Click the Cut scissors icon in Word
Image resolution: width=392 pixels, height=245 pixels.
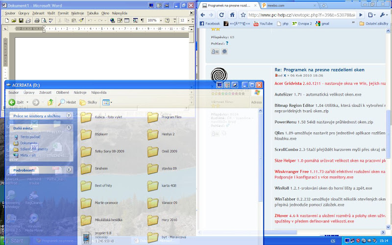tap(59, 21)
